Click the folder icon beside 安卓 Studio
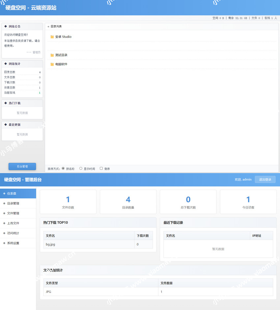 point(52,37)
